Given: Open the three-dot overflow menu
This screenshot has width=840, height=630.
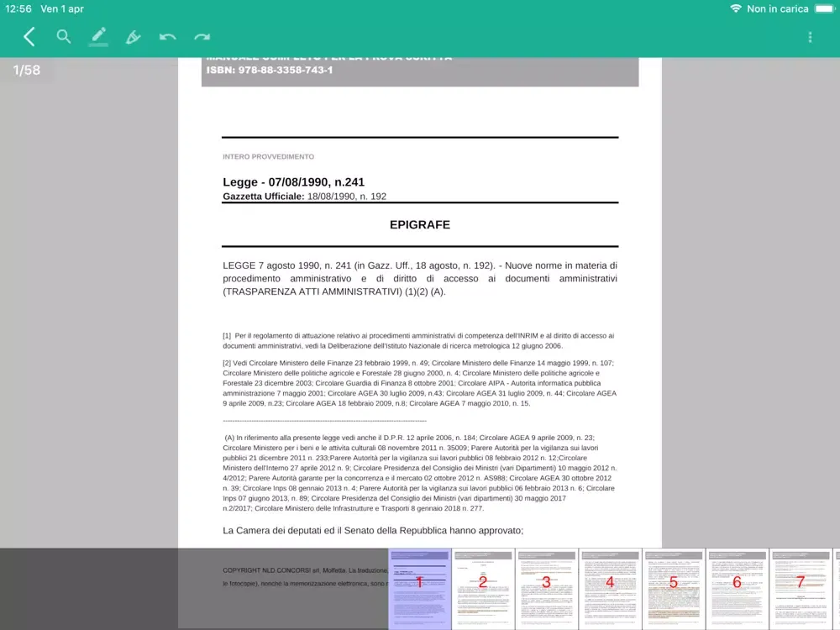Looking at the screenshot, I should pyautogui.click(x=809, y=37).
